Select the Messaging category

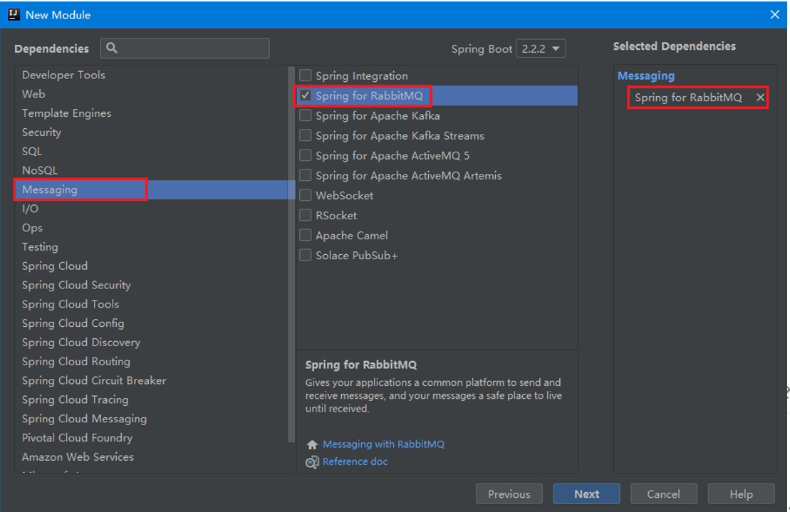(151, 190)
